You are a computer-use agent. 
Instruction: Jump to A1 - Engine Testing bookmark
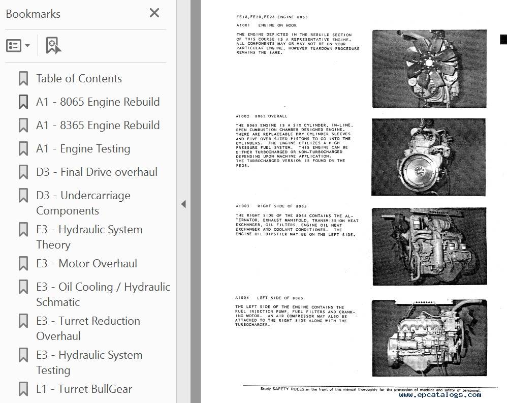coord(83,149)
